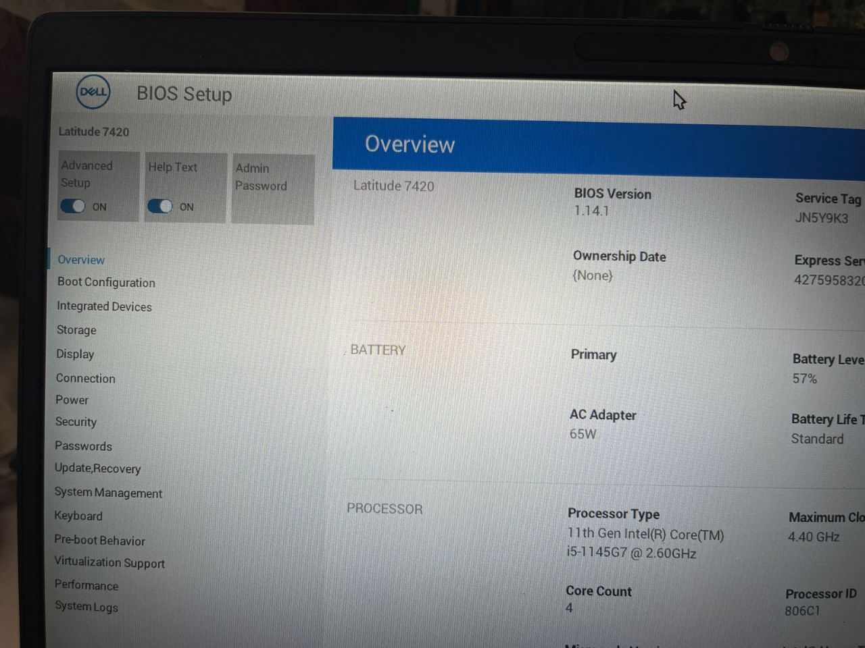Click the BIOS Version label
The height and width of the screenshot is (648, 865).
point(612,194)
